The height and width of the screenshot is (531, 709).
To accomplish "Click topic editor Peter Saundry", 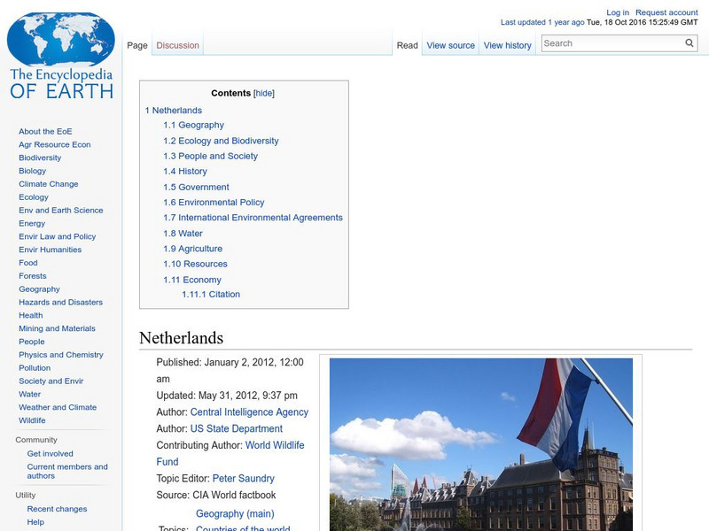I will point(245,478).
